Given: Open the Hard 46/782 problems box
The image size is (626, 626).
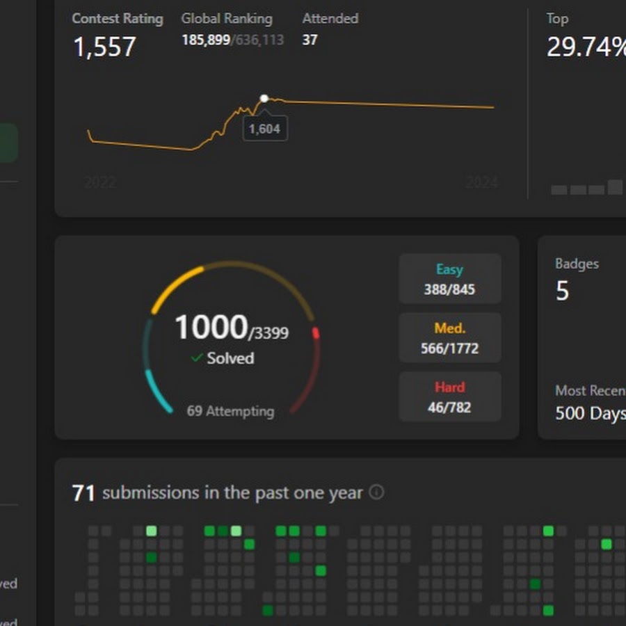Looking at the screenshot, I should [449, 397].
